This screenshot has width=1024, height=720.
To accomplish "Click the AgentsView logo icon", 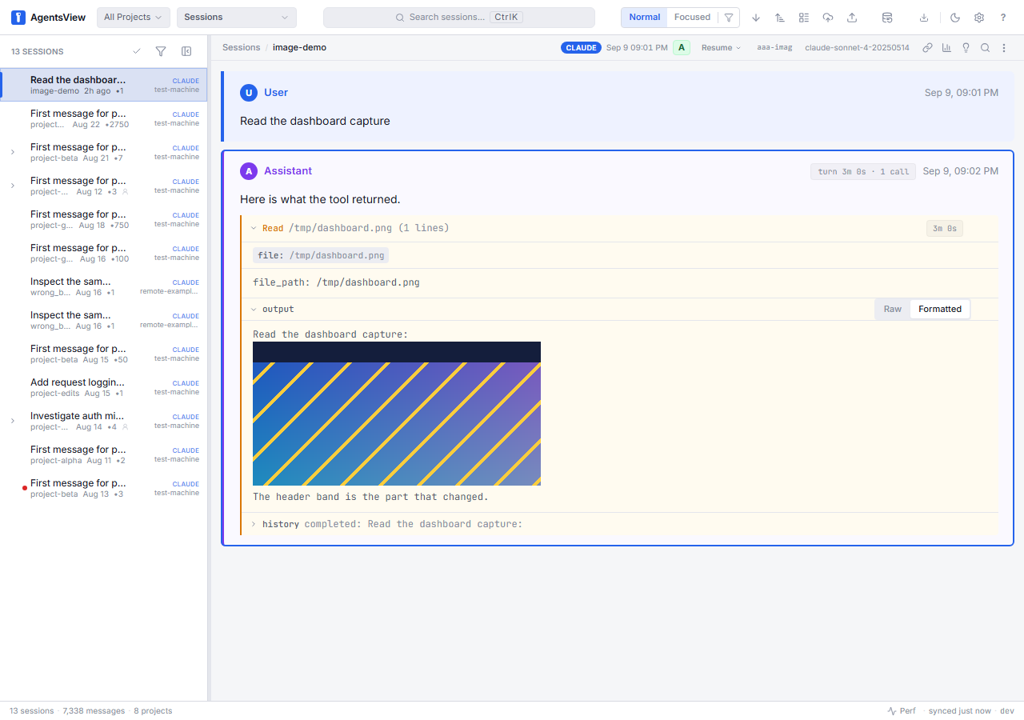I will 18,17.
